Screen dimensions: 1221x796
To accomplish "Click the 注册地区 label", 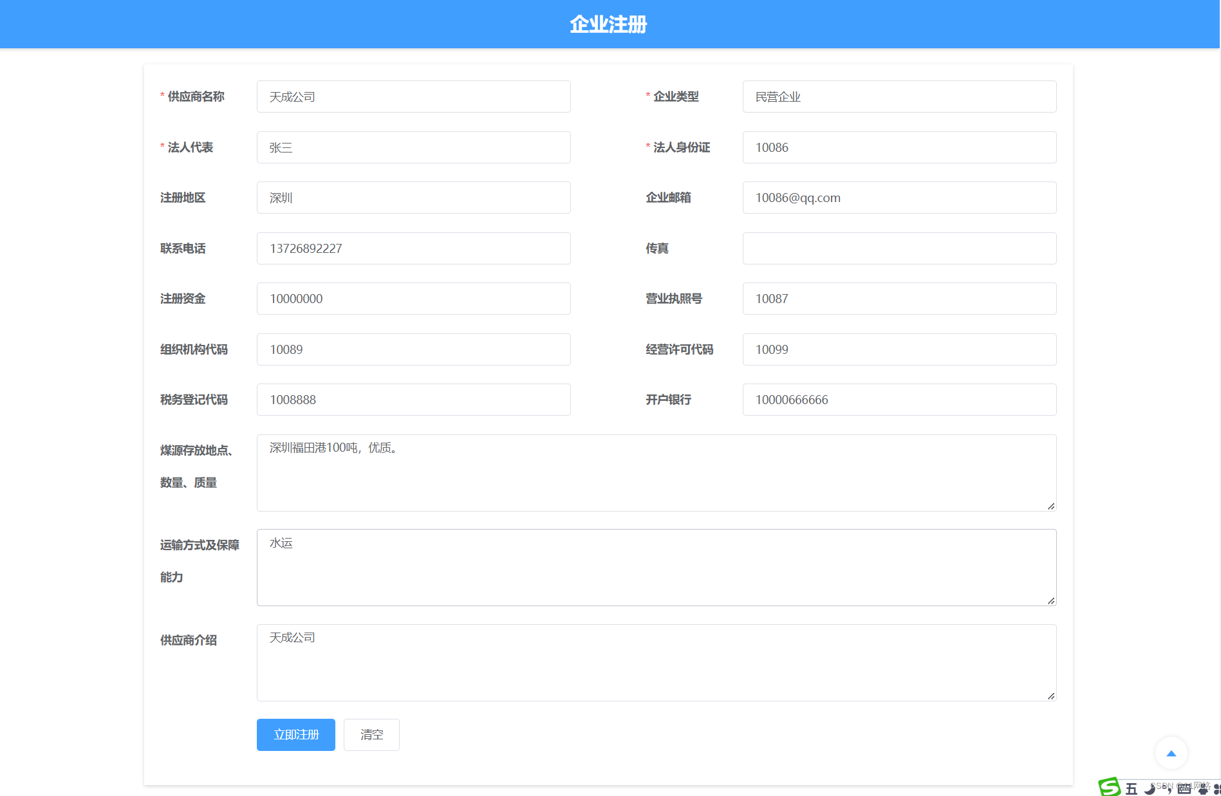I will click(183, 198).
